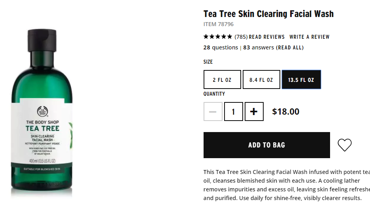This screenshot has height=206, width=370.
Task: Open the READ ALL answers link
Action: point(290,48)
